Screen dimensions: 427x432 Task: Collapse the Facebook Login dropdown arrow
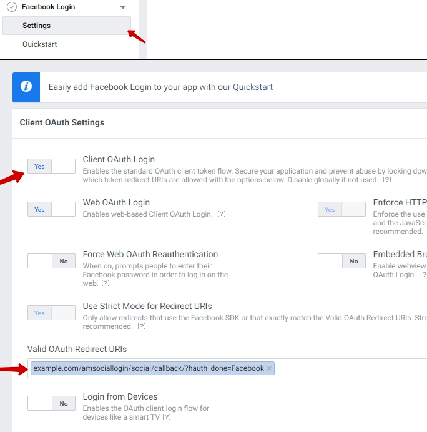(123, 7)
